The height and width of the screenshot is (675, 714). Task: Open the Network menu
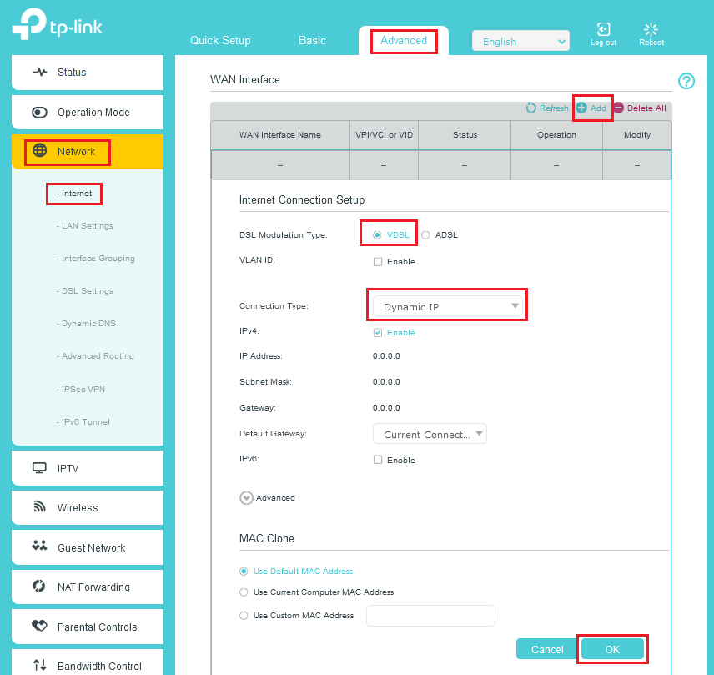coord(88,152)
